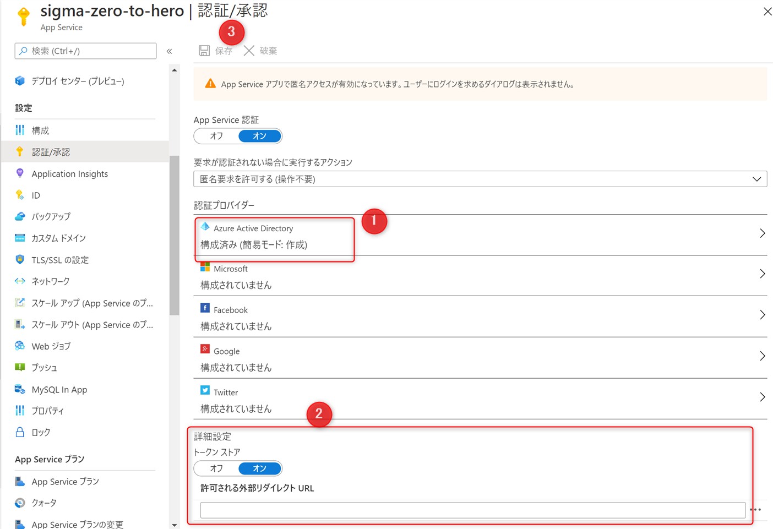Viewport: 773px width, 529px height.
Task: Close the 認証/承認 blade with X
Action: coord(767,11)
